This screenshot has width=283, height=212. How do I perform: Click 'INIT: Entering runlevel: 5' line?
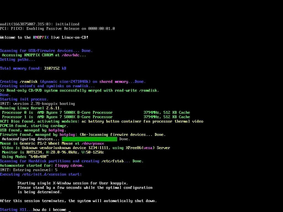coord(29,170)
